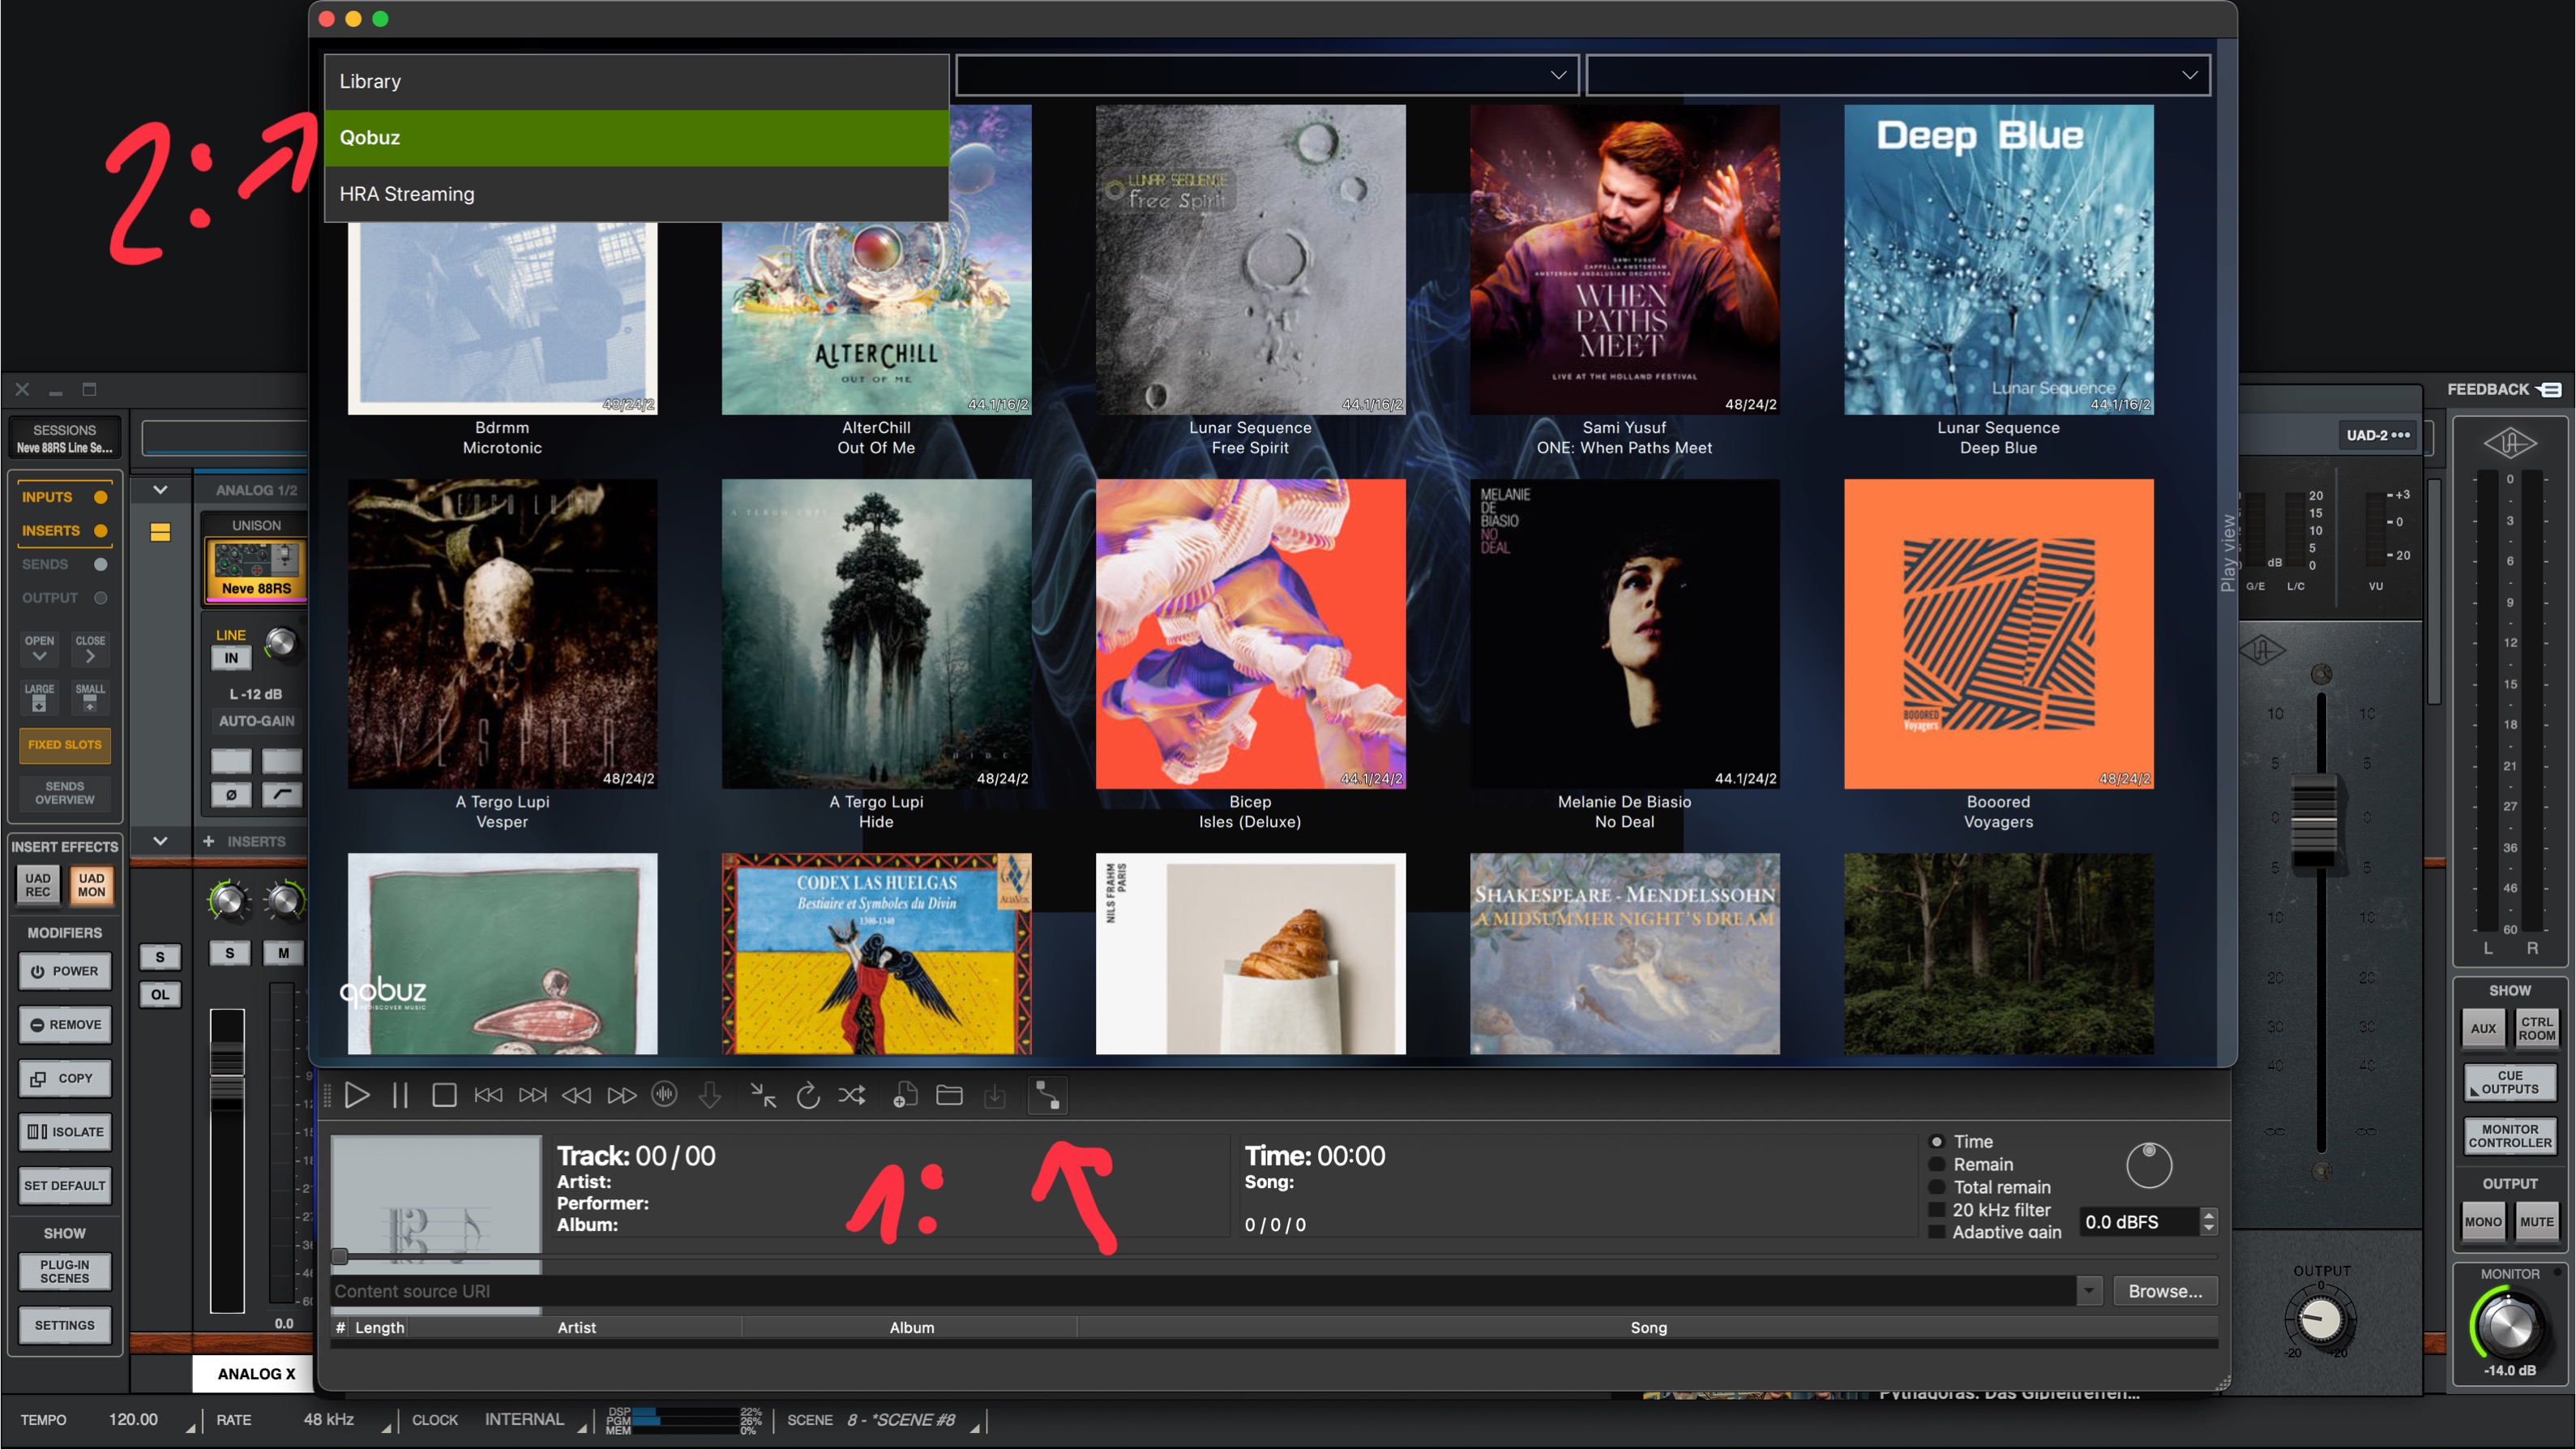Choose Qobuz in the source list
The width and height of the screenshot is (2576, 1450).
click(x=636, y=137)
